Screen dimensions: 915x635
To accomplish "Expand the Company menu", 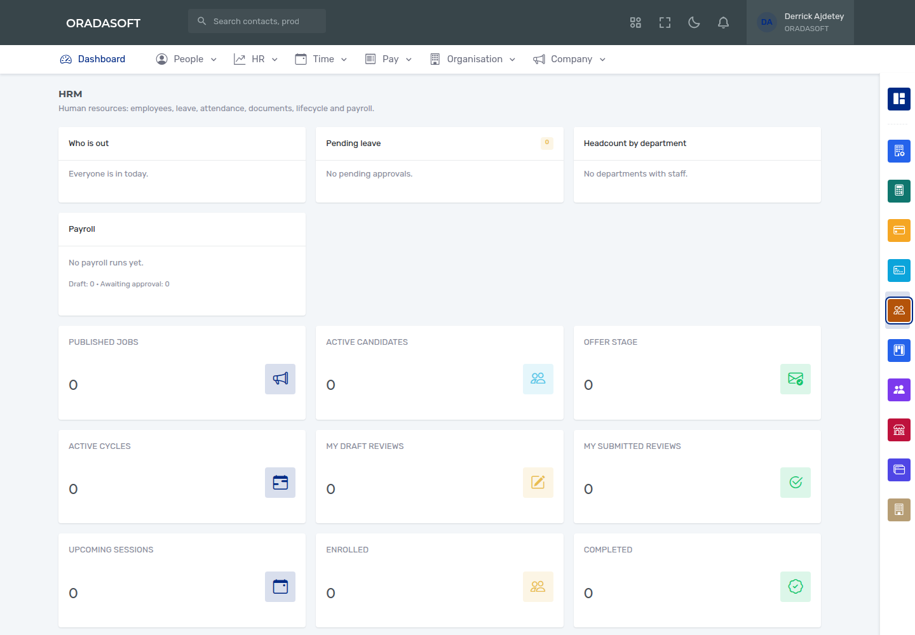I will [x=570, y=59].
